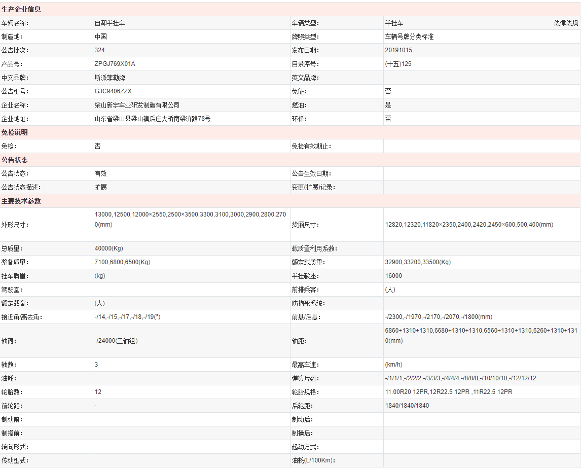Viewport: 582px width, 468px height.
Task: Select the 公告状态 section header
Action: (x=15, y=160)
